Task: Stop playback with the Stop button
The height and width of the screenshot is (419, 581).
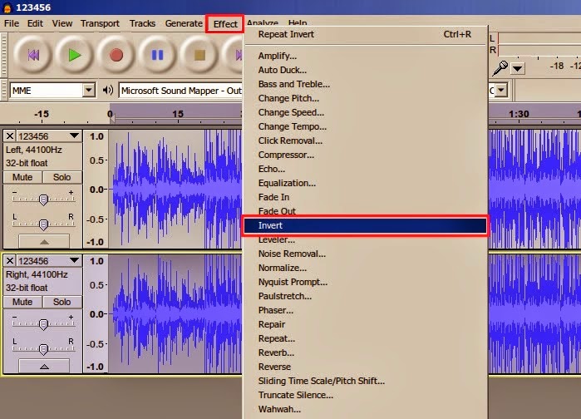Action: (199, 55)
